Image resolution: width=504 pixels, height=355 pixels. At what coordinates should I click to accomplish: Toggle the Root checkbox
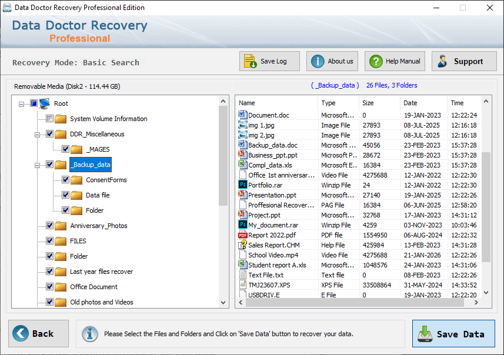34,103
